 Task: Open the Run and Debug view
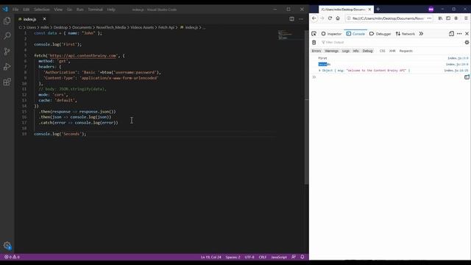(7, 66)
